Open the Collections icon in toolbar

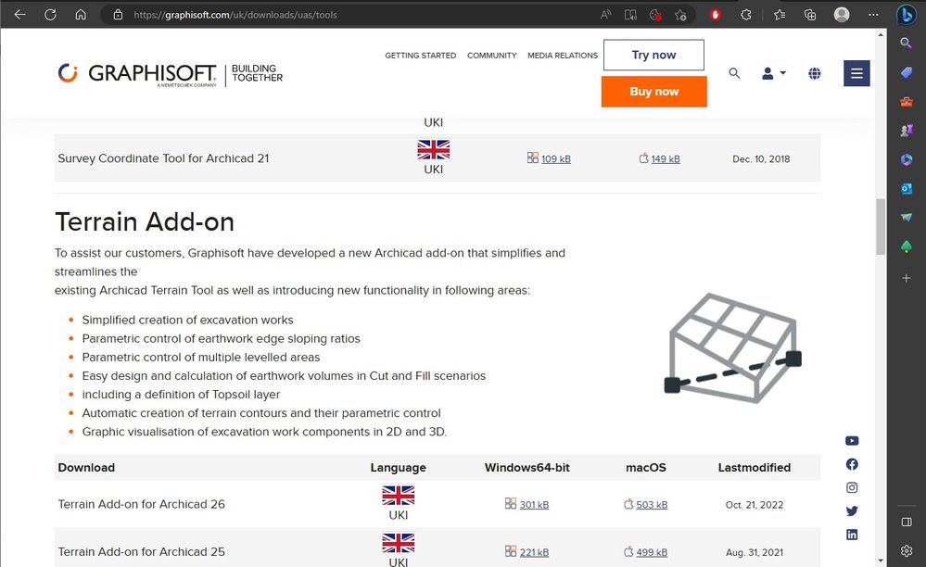point(810,15)
